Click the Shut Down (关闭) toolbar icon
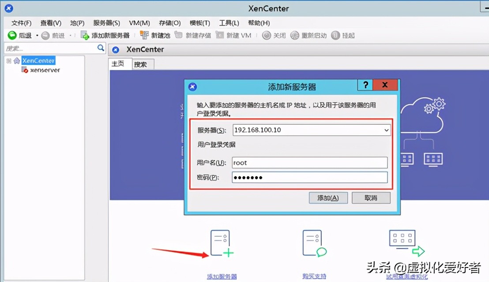Viewport: 489px width, 282px height. [266, 36]
